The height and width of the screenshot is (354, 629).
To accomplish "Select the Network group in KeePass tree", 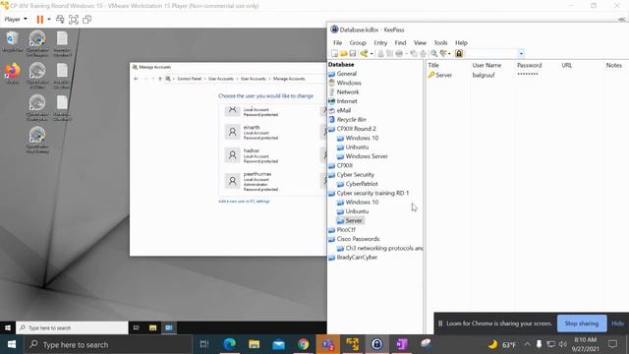I will point(348,92).
